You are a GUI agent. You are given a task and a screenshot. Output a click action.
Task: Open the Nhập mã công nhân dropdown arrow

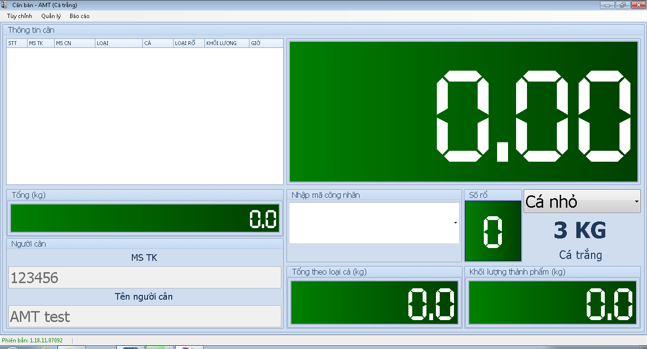pos(455,223)
